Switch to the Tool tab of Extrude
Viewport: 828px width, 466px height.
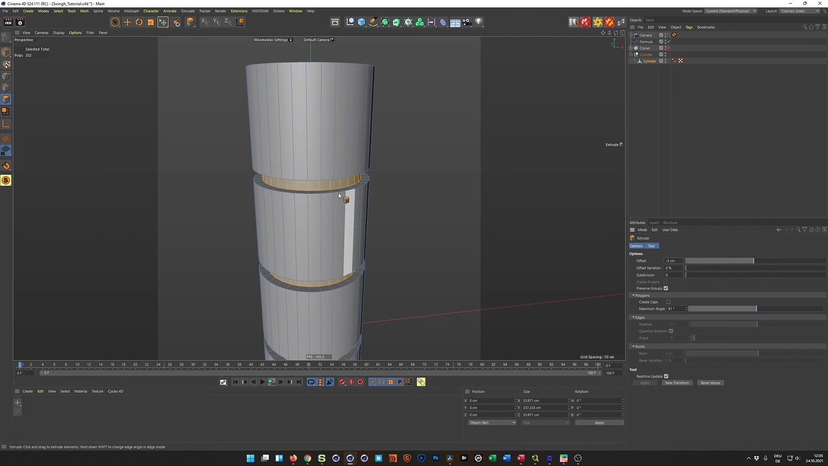(651, 246)
